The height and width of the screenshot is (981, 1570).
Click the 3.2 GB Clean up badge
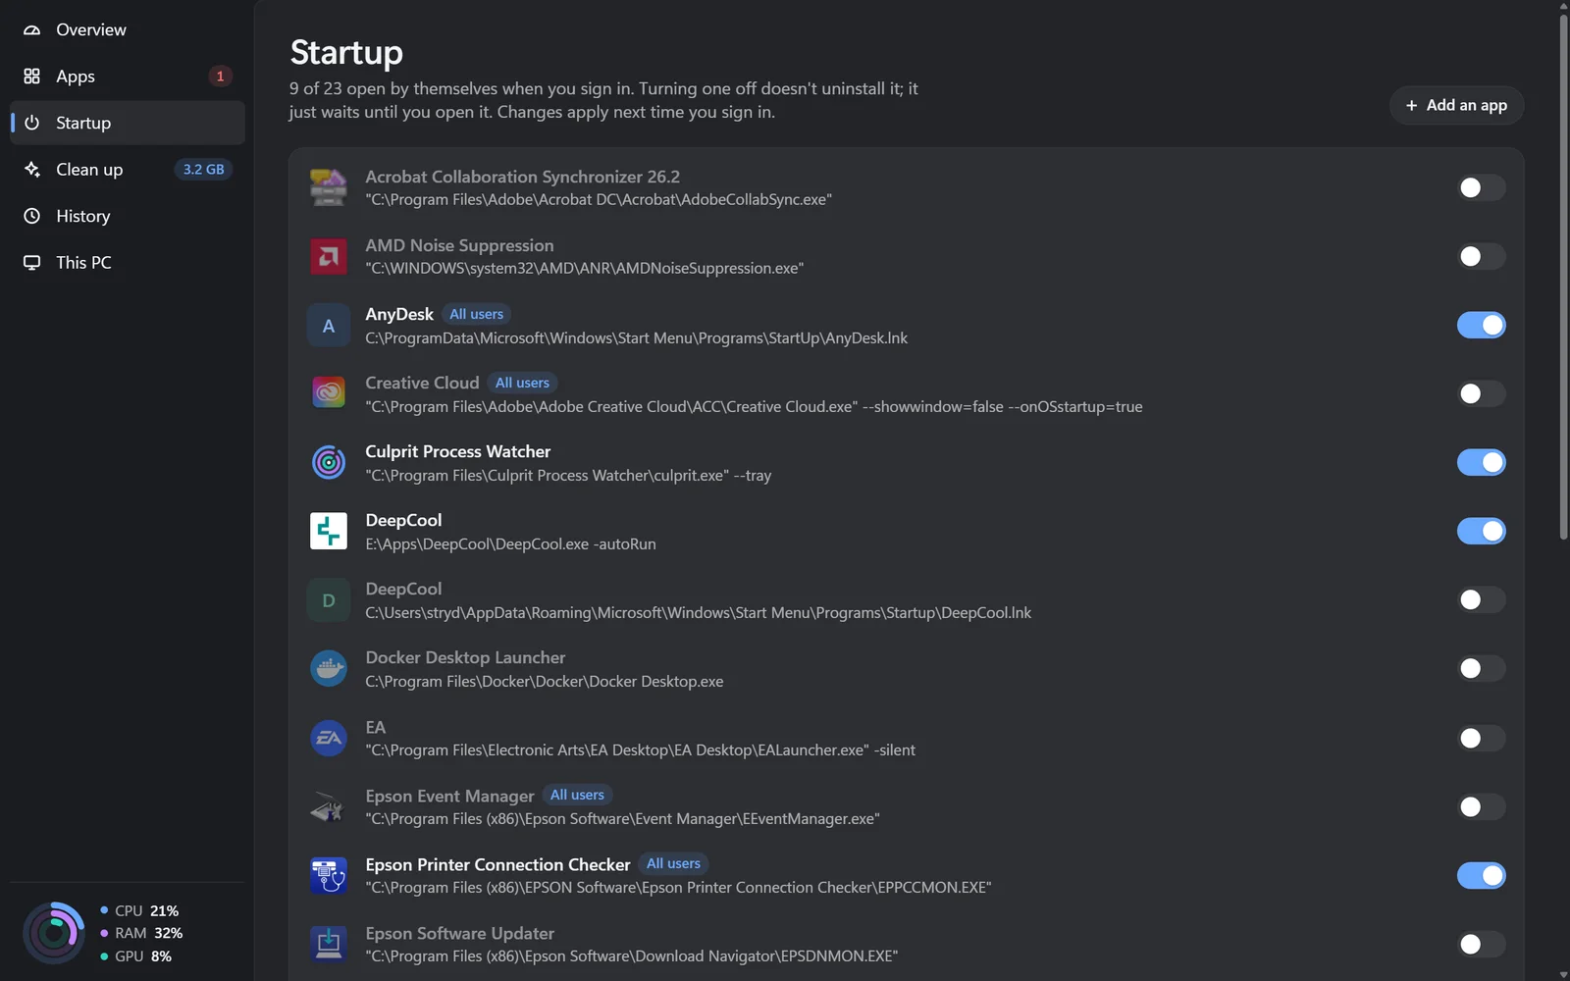point(203,169)
